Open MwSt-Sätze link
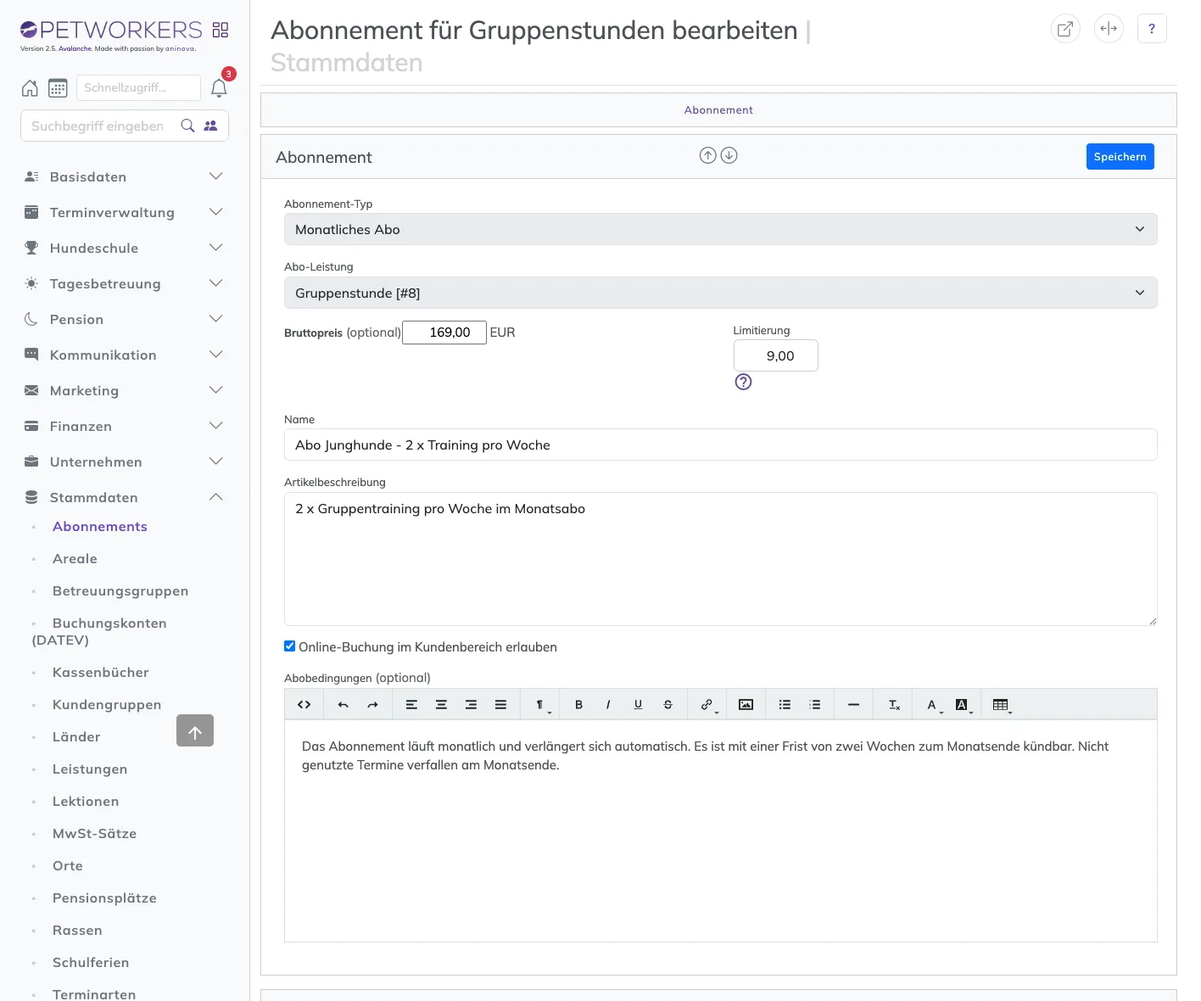 point(94,834)
